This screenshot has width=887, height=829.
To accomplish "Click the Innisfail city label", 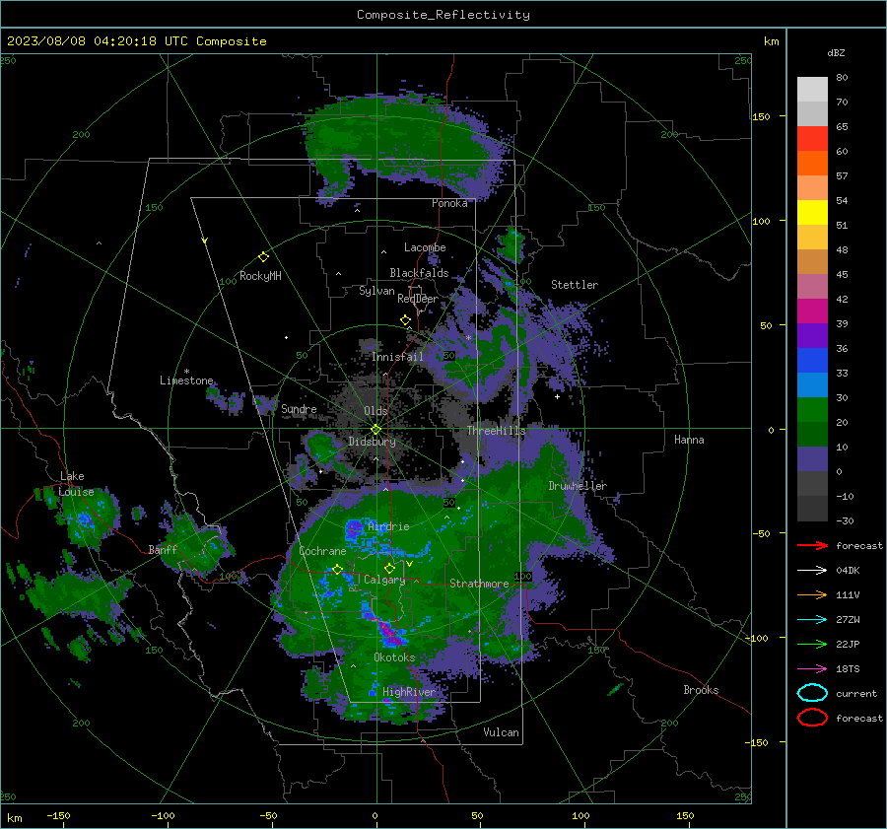I will click(x=397, y=357).
